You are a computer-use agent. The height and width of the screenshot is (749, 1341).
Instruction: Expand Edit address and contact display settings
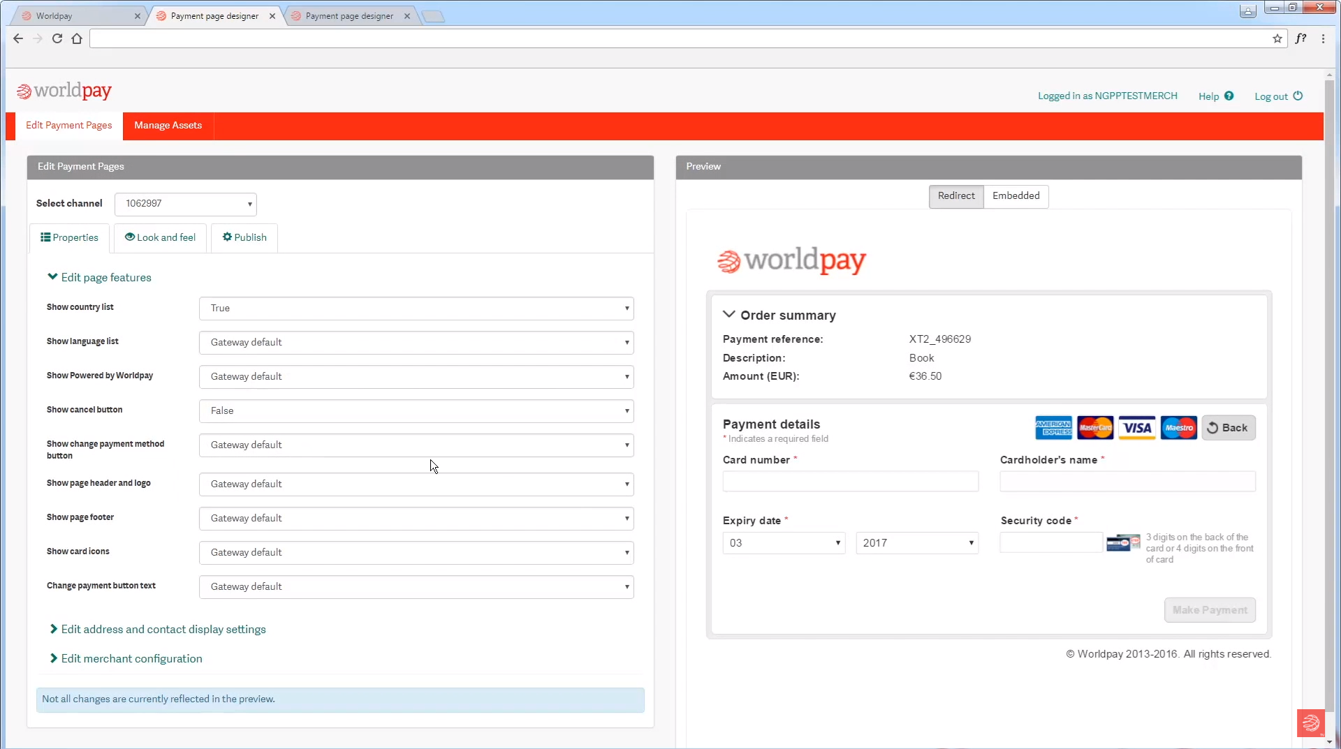tap(158, 630)
